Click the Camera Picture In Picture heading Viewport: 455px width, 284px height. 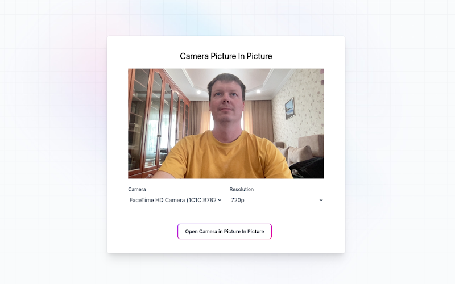(x=226, y=56)
